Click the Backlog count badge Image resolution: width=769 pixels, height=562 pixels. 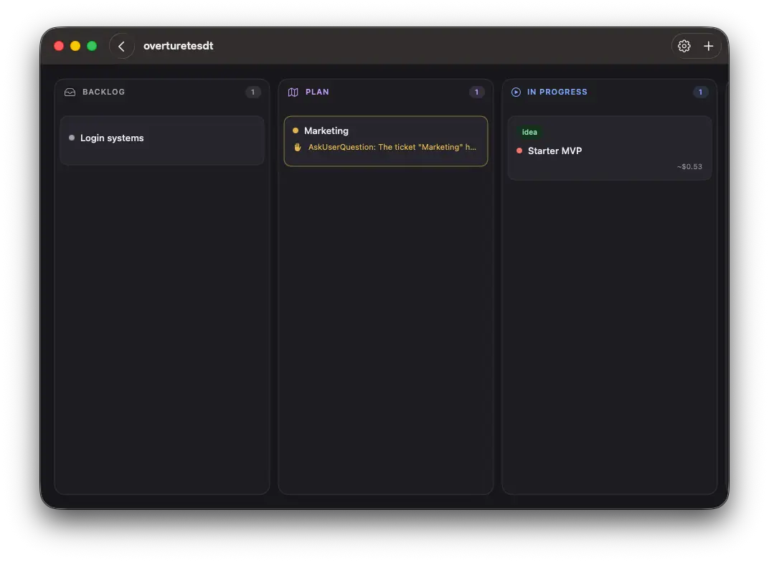click(253, 92)
